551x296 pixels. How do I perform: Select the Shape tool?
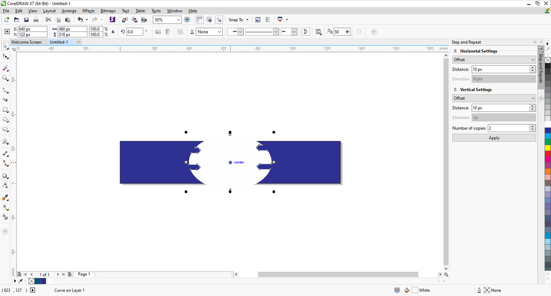click(x=5, y=56)
